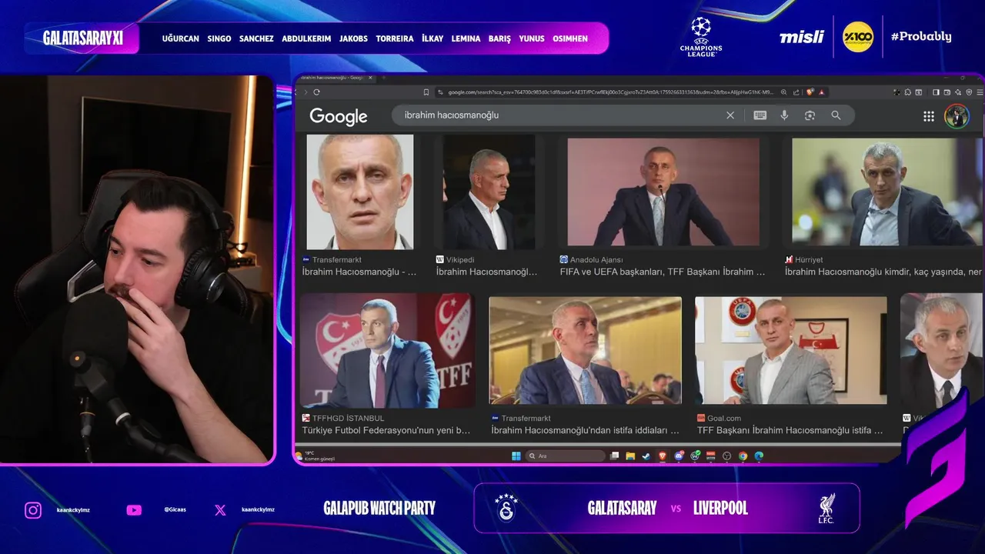Image resolution: width=985 pixels, height=554 pixels.
Task: Click the 'GALATASARAY XI' label
Action: (82, 38)
